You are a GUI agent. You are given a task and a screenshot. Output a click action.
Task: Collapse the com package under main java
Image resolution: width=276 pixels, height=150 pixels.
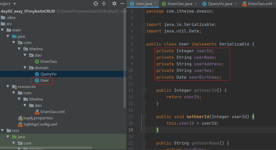[14, 42]
